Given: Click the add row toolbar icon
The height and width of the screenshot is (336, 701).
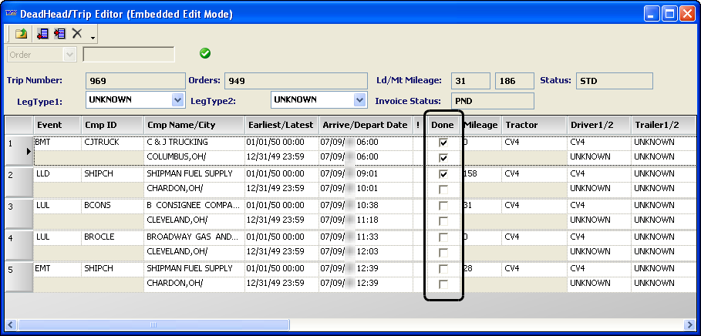Looking at the screenshot, I should (x=42, y=33).
